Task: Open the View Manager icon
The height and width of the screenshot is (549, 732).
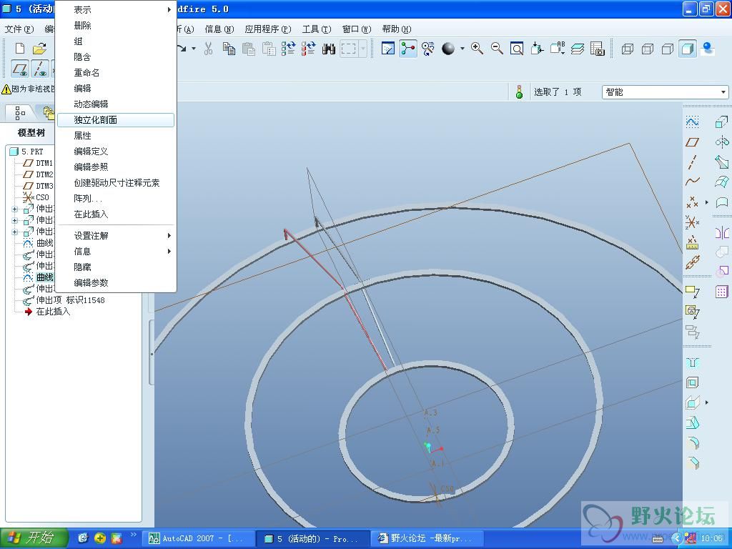Action: pos(598,49)
